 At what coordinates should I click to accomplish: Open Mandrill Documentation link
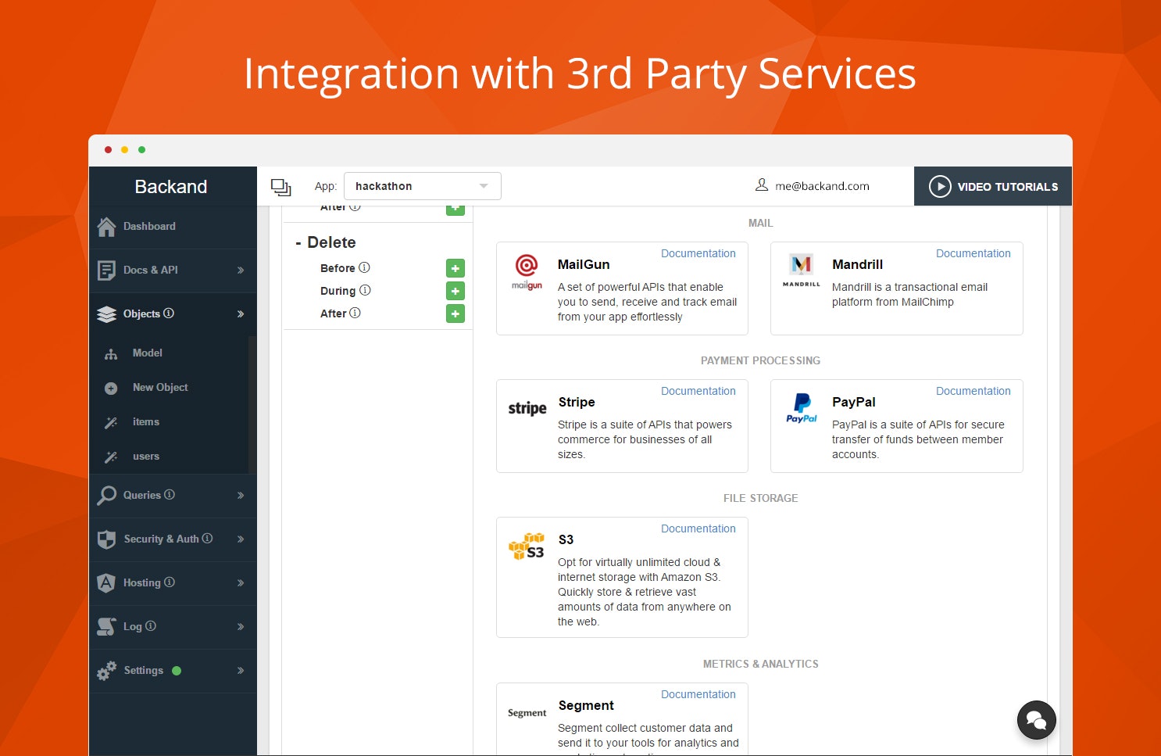click(x=973, y=253)
